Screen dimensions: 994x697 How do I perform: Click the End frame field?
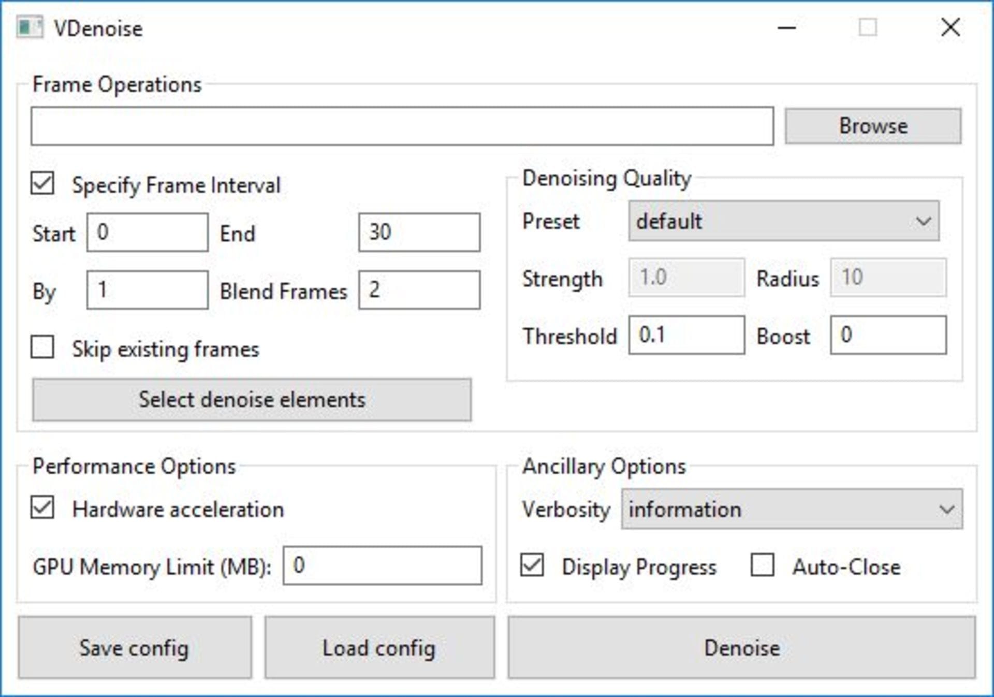(419, 233)
